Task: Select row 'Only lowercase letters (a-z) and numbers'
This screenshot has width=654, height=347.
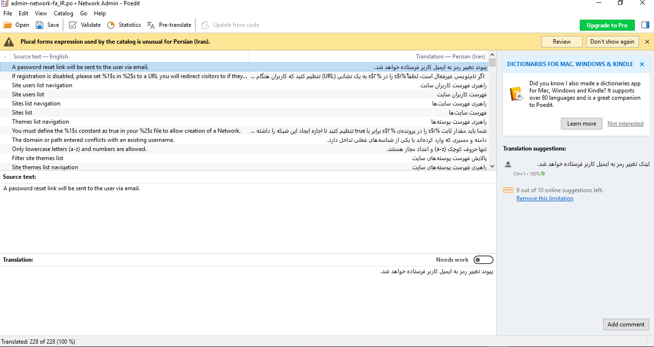Action: pos(244,149)
